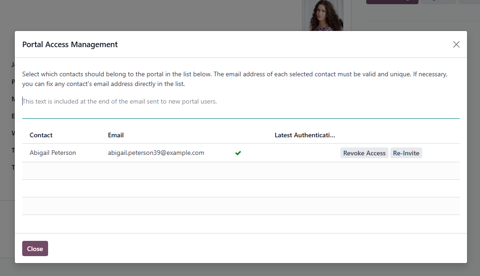The image size is (480, 276).
Task: Focus the invitation message text field
Action: (x=240, y=106)
